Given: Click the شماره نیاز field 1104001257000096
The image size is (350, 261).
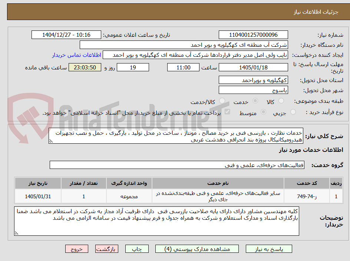Looking at the screenshot, I should point(253,35).
